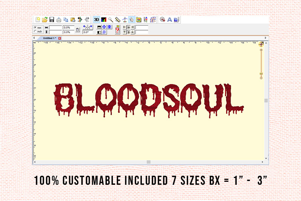Click the width dimension input field
The height and width of the screenshot is (201, 301).
[55, 28]
